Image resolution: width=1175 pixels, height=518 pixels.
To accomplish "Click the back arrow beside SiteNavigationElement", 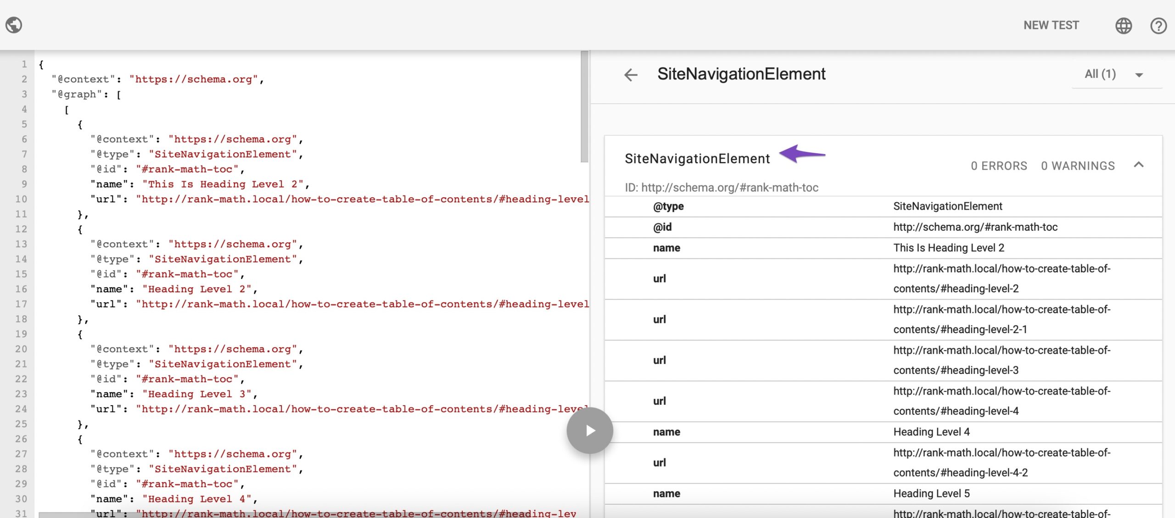I will 632,75.
